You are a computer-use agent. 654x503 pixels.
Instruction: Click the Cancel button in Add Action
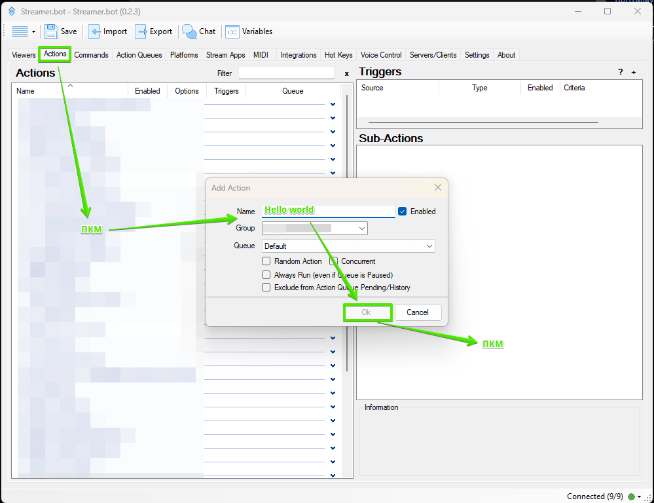(x=418, y=312)
